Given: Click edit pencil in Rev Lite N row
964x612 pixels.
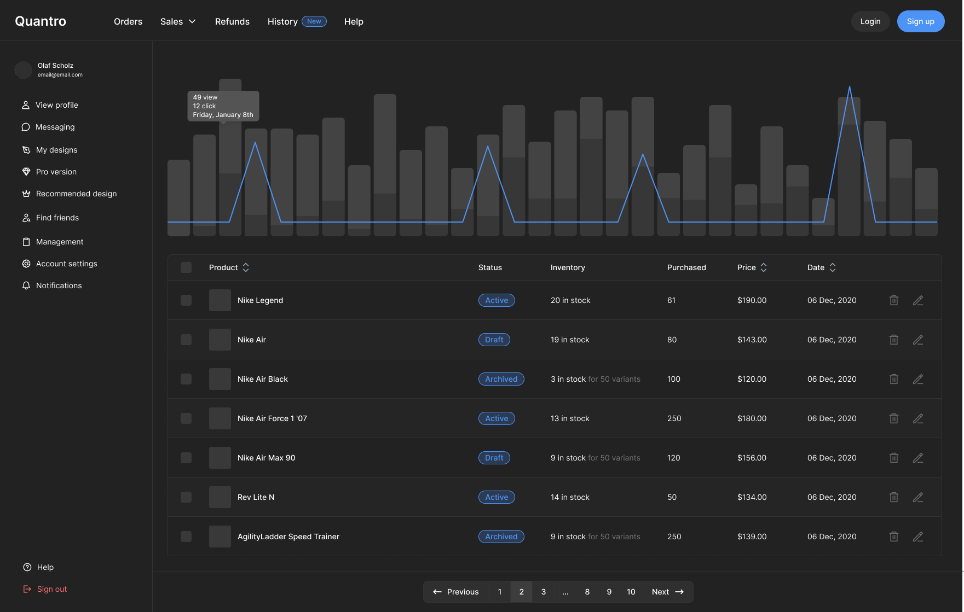Looking at the screenshot, I should pos(918,497).
